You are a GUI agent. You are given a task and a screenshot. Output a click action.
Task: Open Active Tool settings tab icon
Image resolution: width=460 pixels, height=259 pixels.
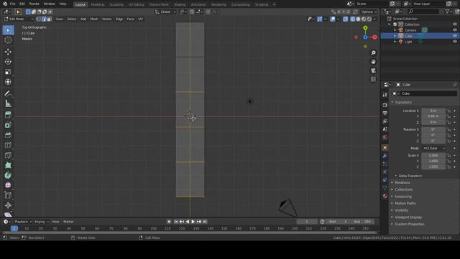pos(385,95)
